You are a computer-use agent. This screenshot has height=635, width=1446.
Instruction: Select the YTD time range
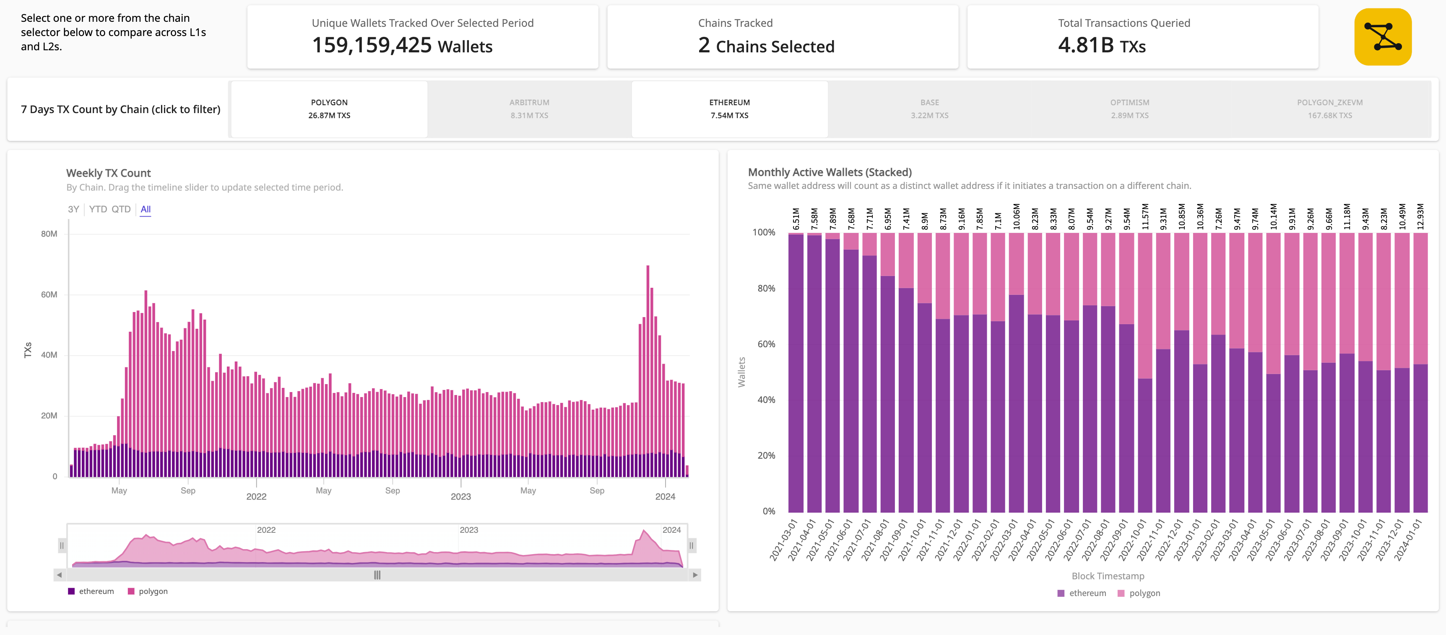[98, 209]
